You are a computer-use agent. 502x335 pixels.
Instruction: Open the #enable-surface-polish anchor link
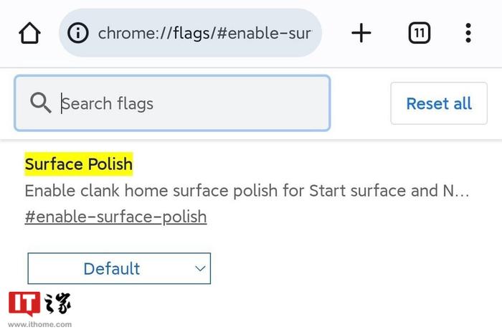[115, 217]
